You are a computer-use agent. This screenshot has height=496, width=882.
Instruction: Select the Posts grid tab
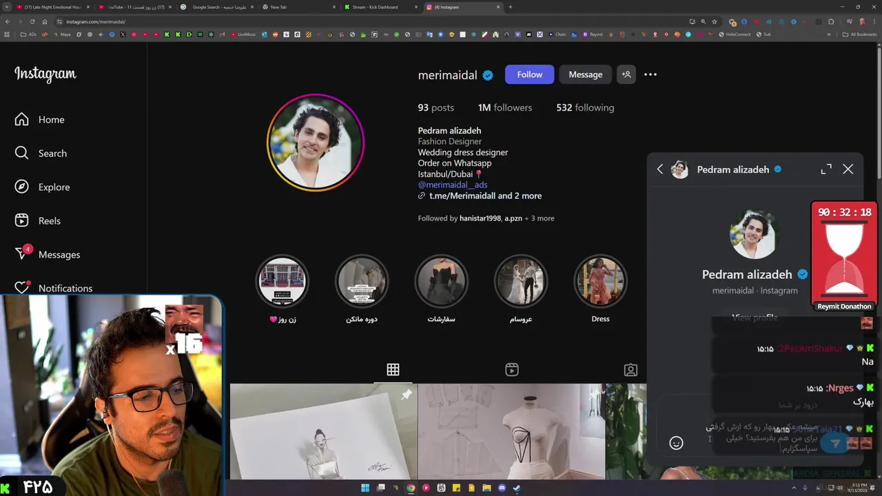pos(393,370)
